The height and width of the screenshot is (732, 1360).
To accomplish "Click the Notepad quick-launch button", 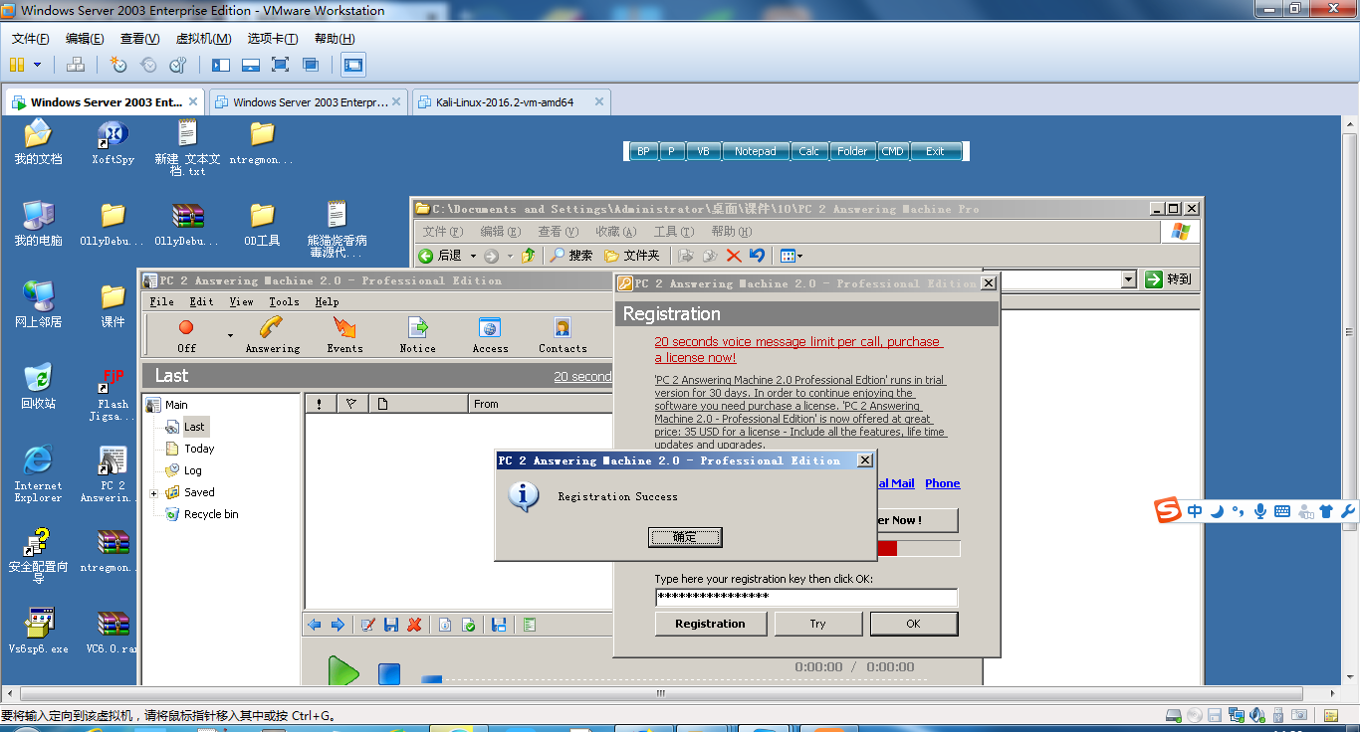I will pos(755,151).
